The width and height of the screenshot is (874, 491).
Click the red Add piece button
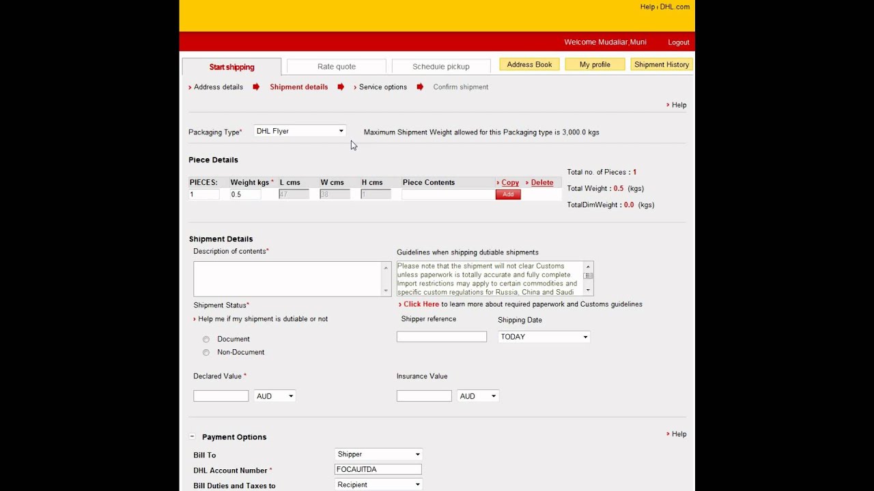[x=508, y=194]
